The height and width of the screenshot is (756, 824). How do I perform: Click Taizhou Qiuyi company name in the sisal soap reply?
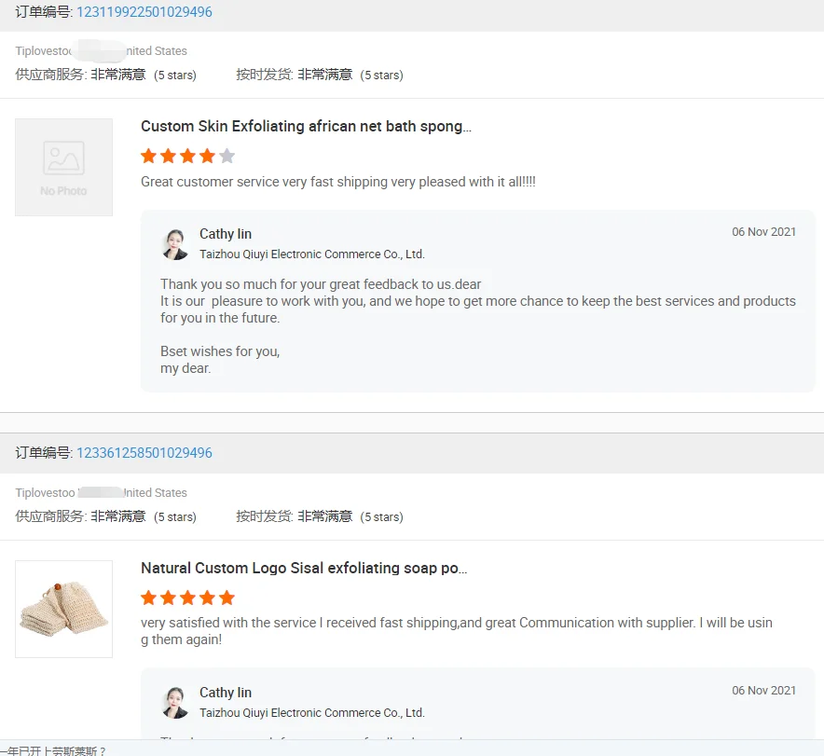pos(311,713)
